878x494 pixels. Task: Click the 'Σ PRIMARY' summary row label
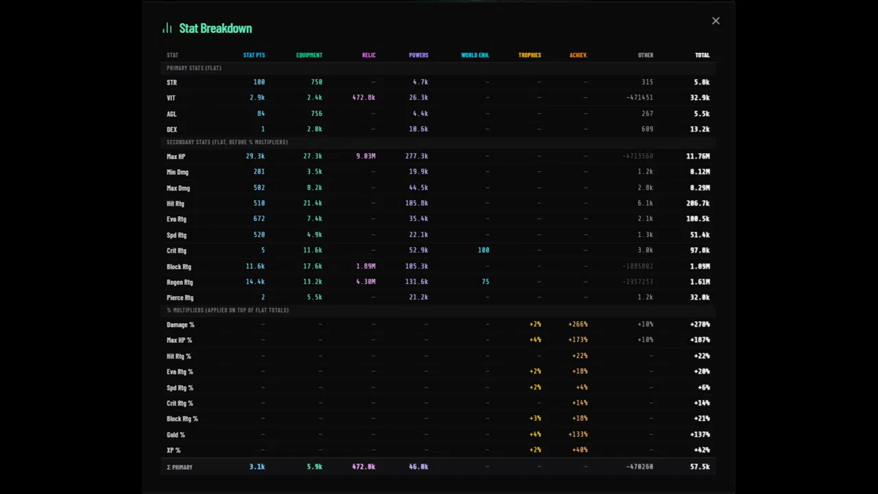[x=180, y=467]
